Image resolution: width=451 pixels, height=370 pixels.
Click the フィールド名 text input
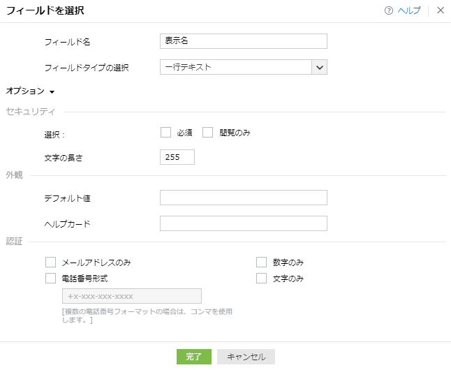point(243,41)
